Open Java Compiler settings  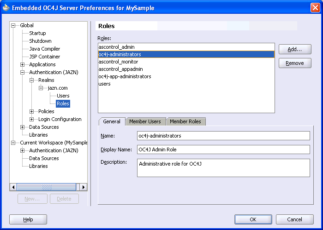45,49
